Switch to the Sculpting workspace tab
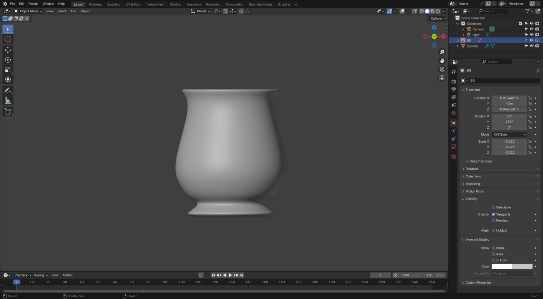 tap(113, 4)
